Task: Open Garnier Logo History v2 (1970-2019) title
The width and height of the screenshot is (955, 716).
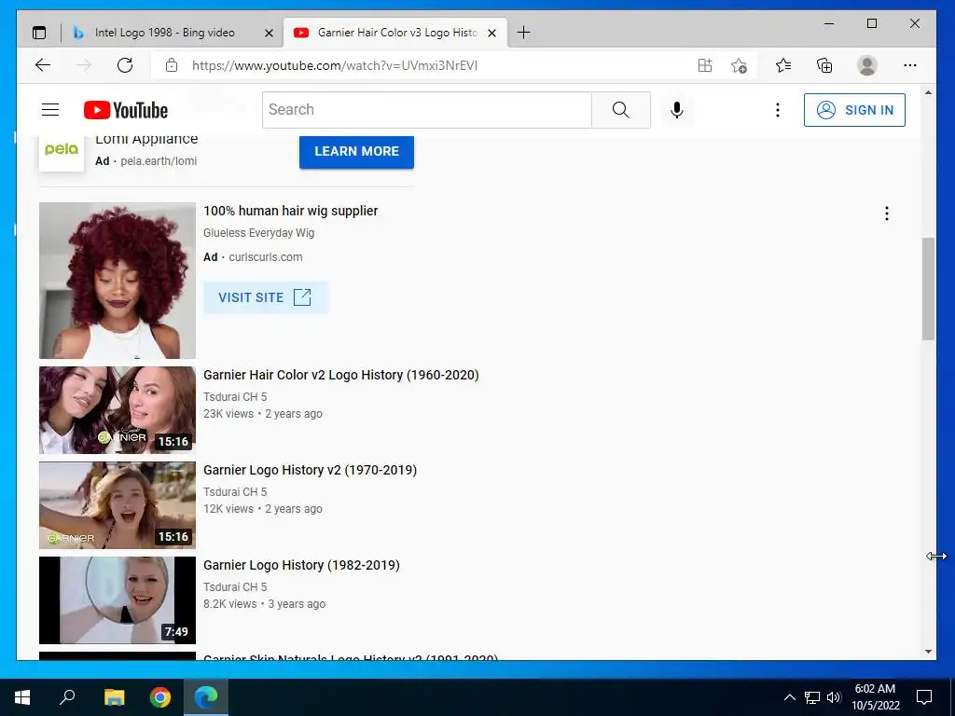Action: 310,470
